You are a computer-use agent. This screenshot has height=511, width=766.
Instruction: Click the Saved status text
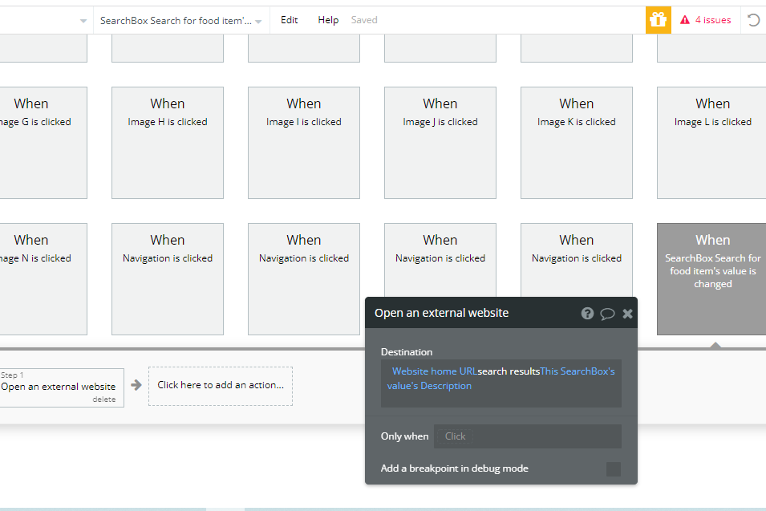click(x=364, y=20)
